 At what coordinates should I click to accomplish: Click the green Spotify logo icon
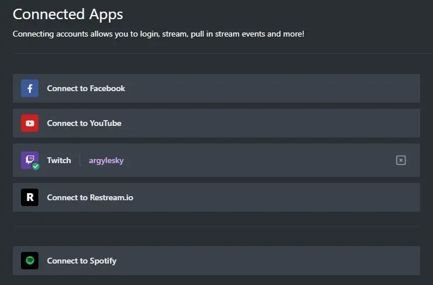tap(30, 261)
